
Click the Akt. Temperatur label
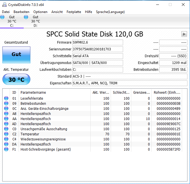tap(16, 70)
